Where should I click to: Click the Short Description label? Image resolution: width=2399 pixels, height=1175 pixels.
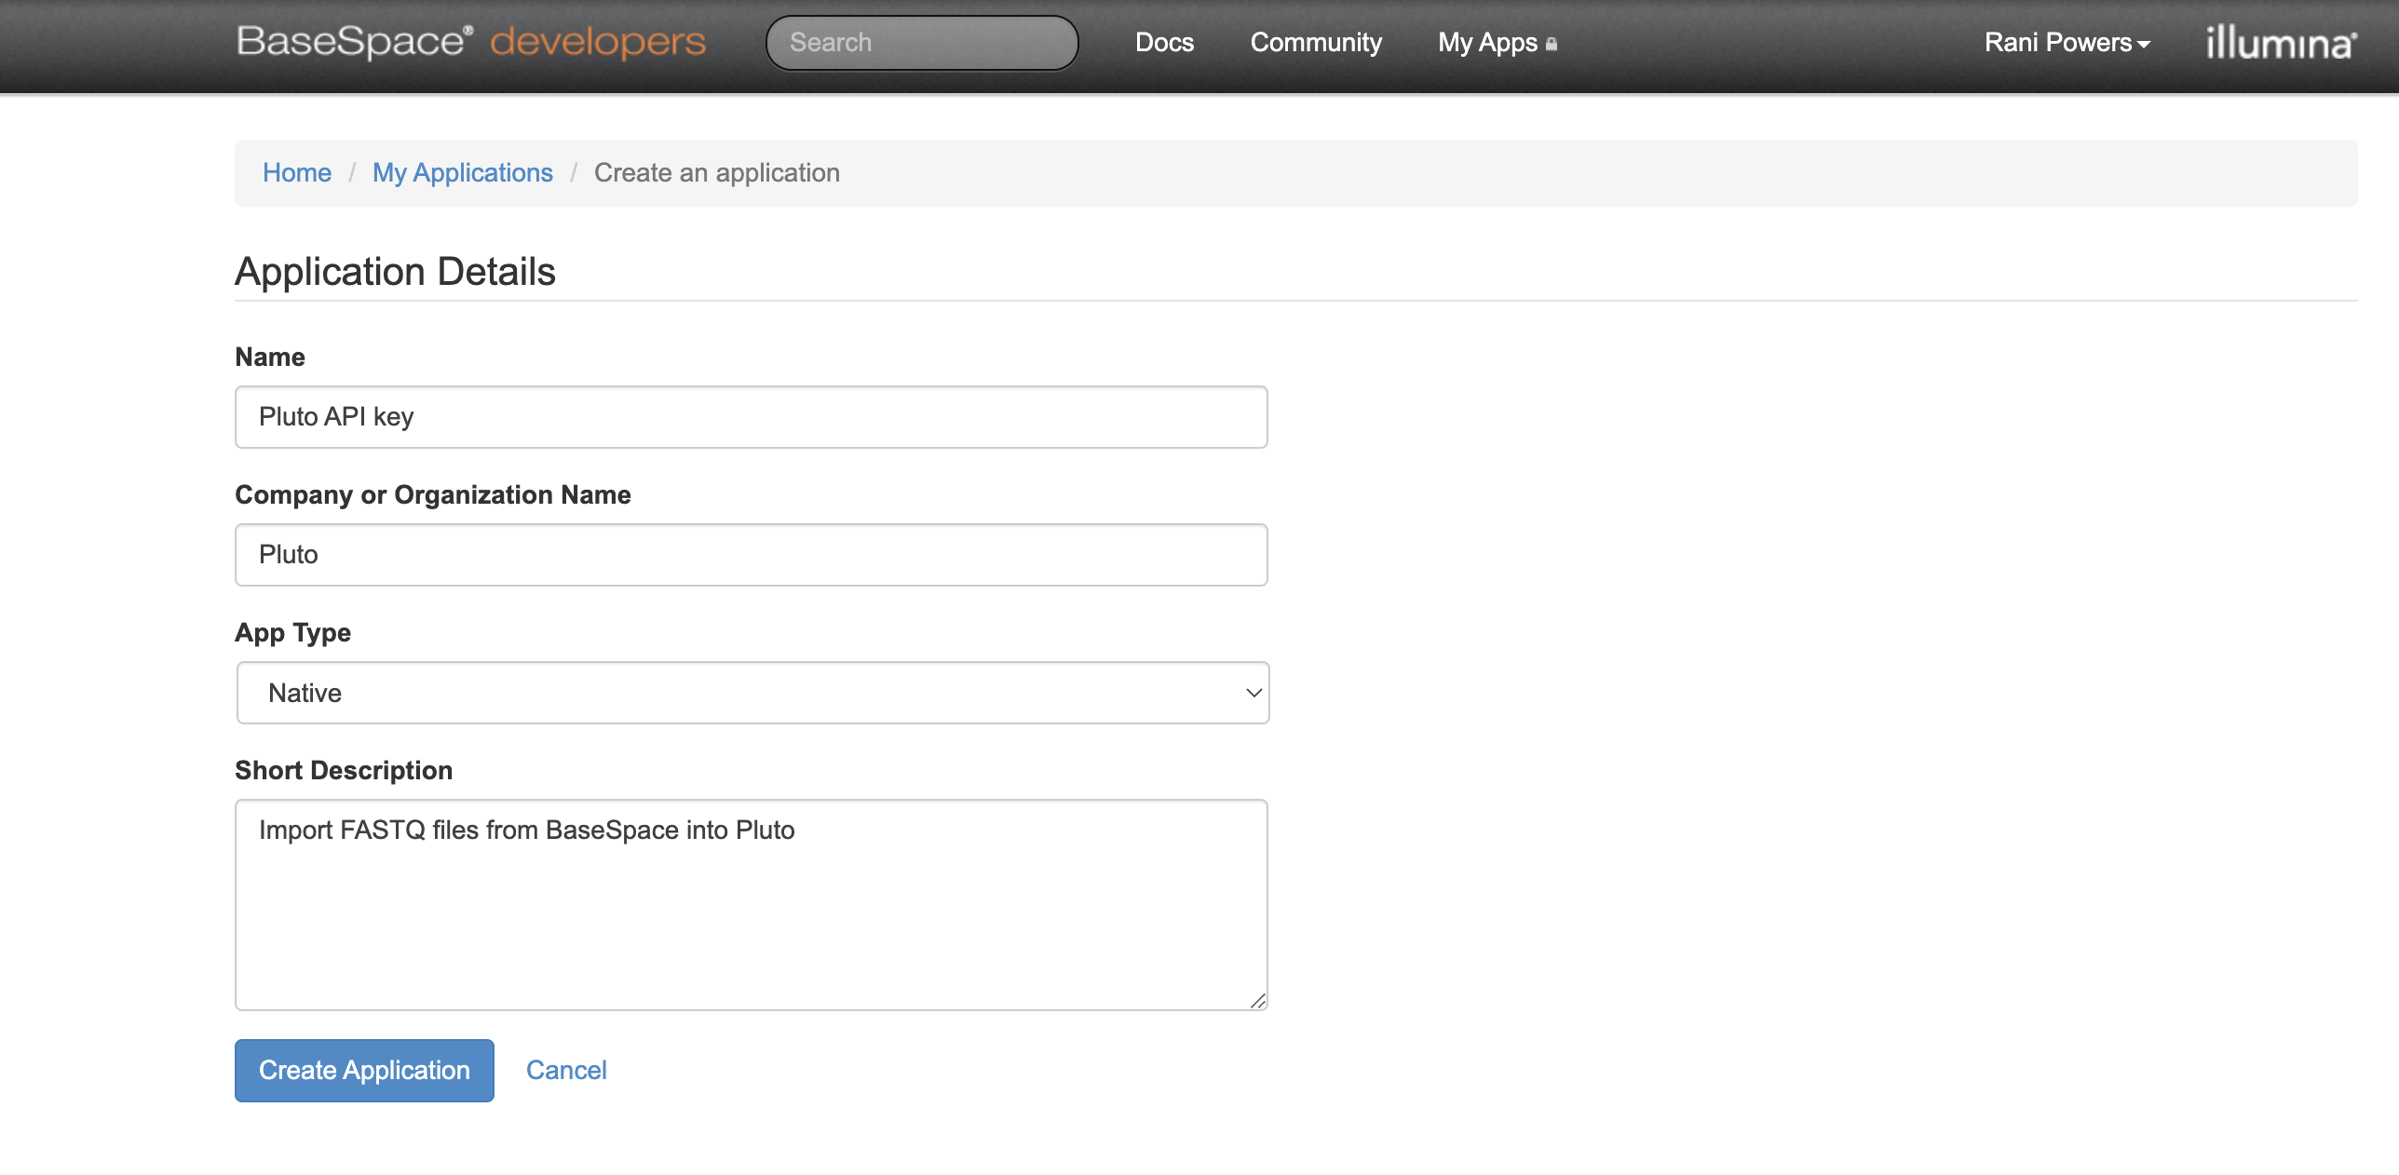pos(344,771)
